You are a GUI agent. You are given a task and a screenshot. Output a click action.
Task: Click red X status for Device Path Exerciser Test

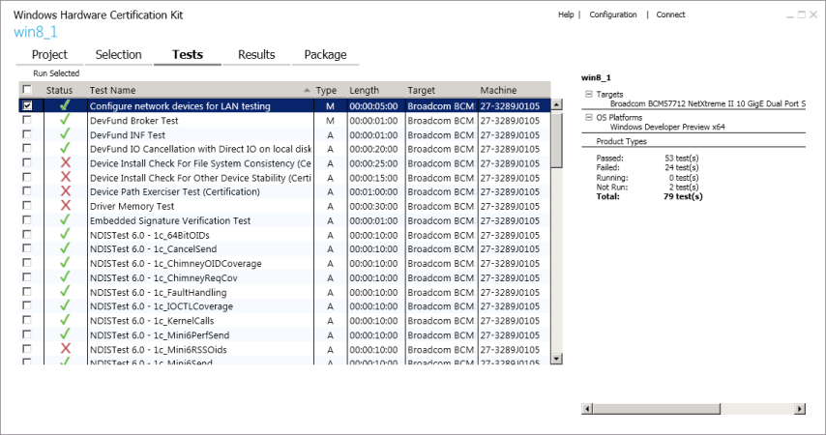(65, 191)
